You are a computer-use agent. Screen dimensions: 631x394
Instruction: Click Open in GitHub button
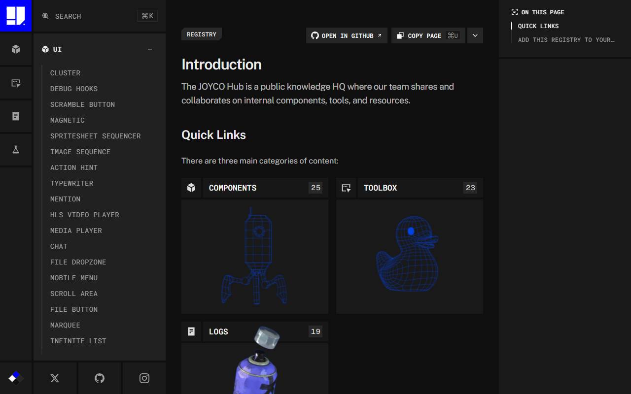click(347, 35)
